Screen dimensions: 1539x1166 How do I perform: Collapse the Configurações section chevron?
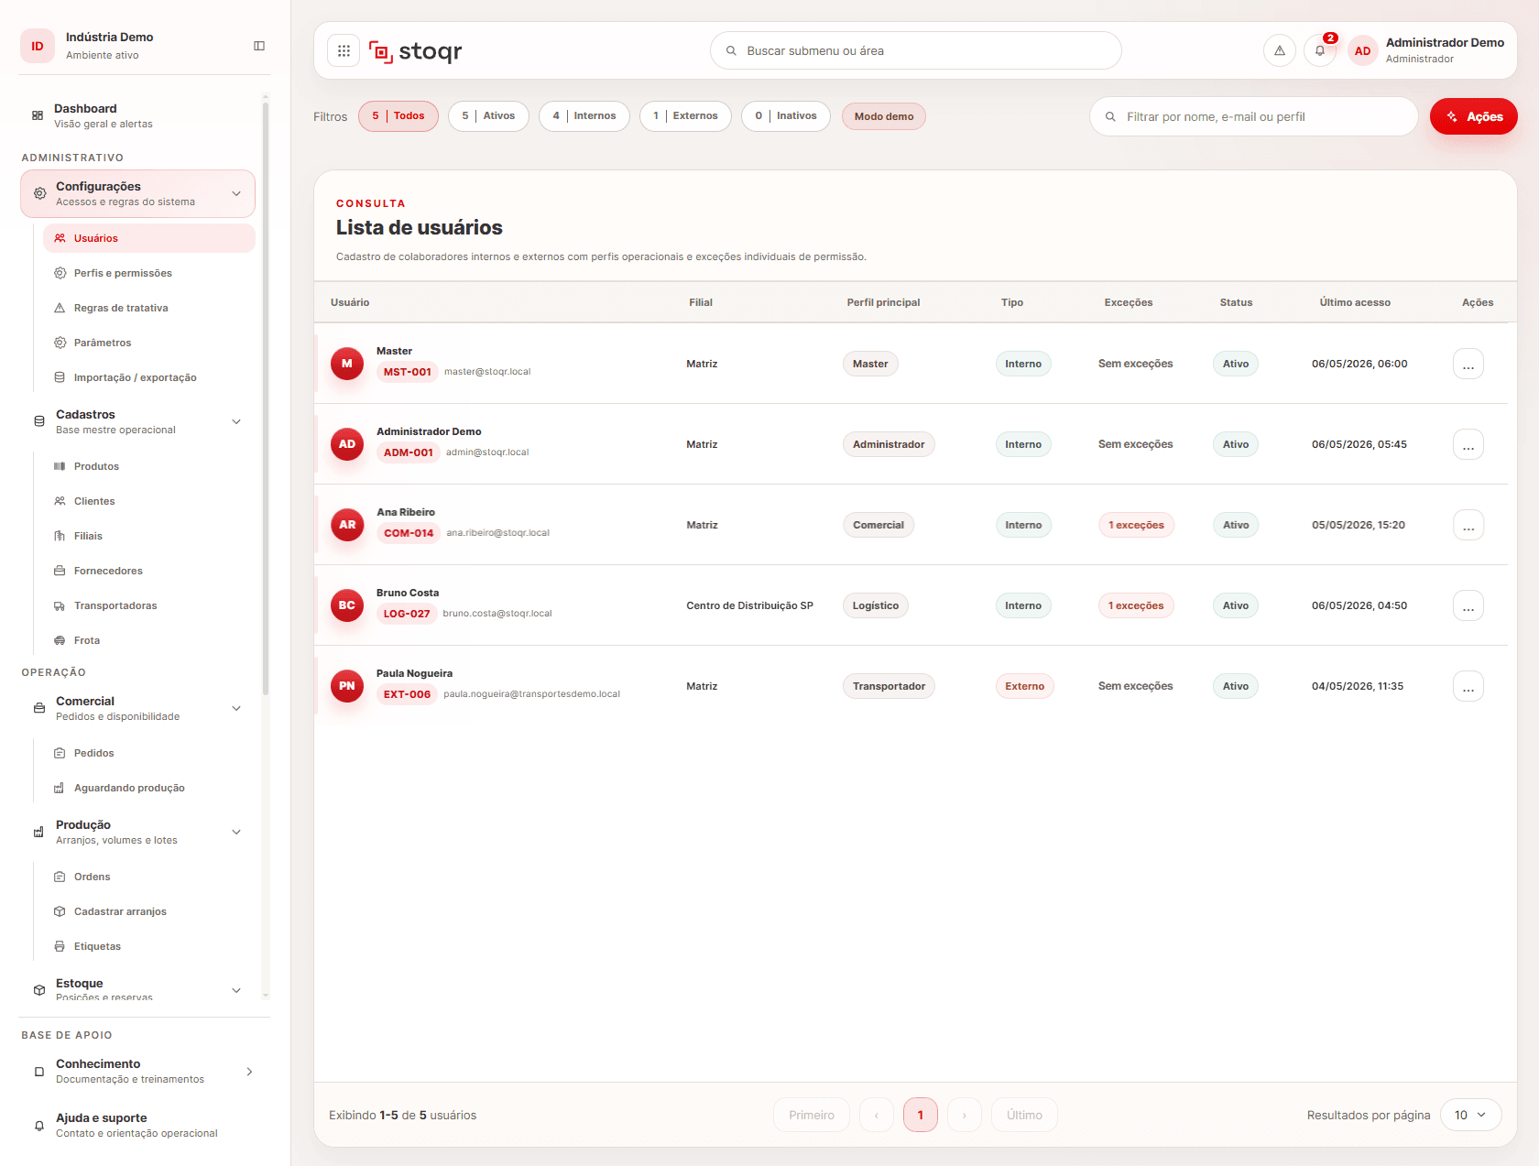coord(236,193)
